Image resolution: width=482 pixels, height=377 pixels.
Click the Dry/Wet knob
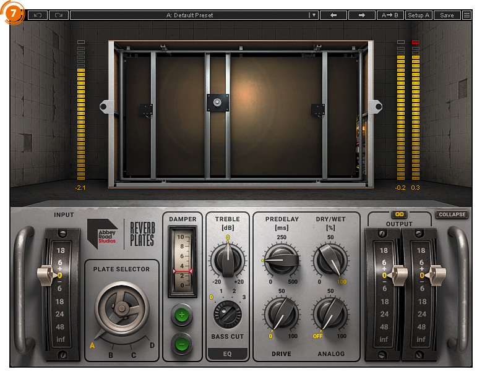pyautogui.click(x=331, y=260)
